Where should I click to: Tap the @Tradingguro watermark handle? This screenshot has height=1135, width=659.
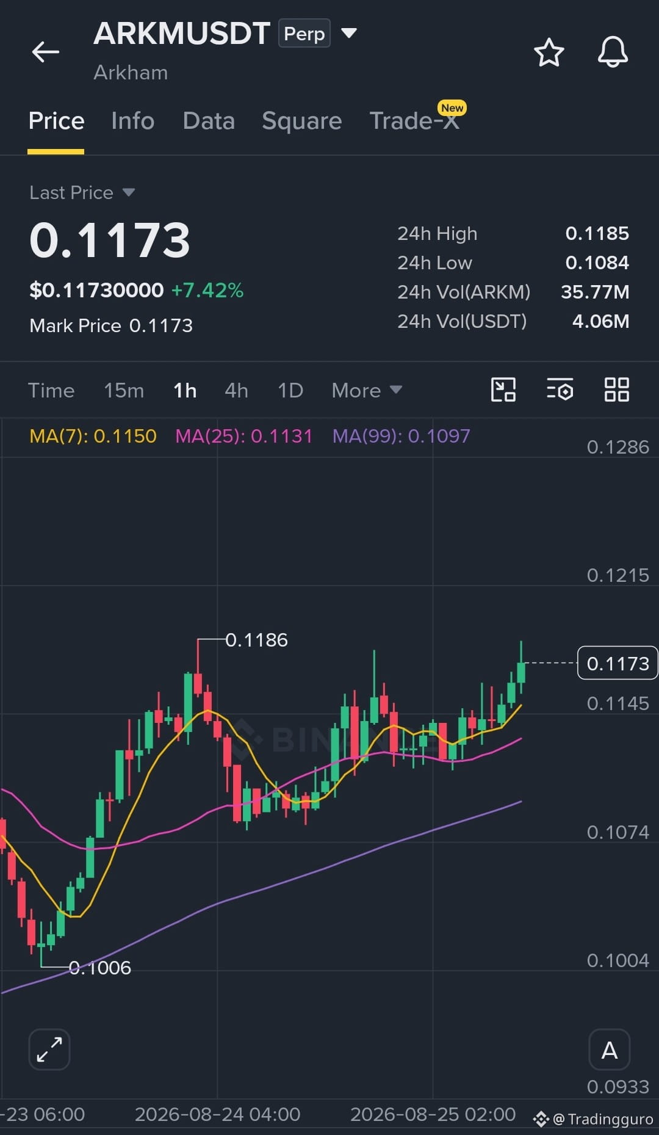tap(603, 1119)
